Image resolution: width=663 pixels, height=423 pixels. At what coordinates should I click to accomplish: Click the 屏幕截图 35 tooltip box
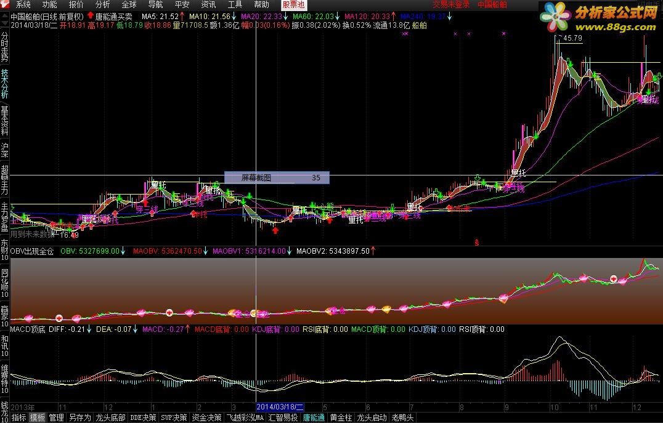[277, 177]
